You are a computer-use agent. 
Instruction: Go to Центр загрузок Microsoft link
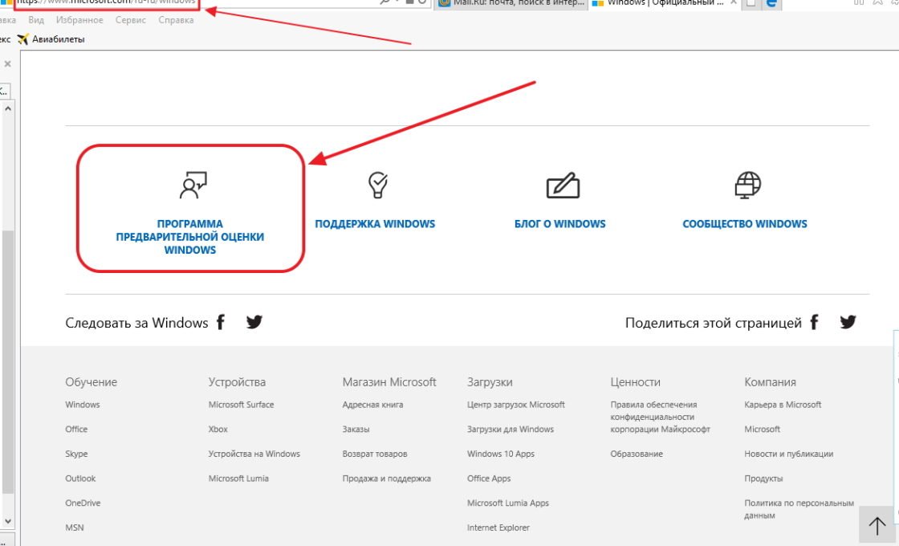click(x=515, y=405)
